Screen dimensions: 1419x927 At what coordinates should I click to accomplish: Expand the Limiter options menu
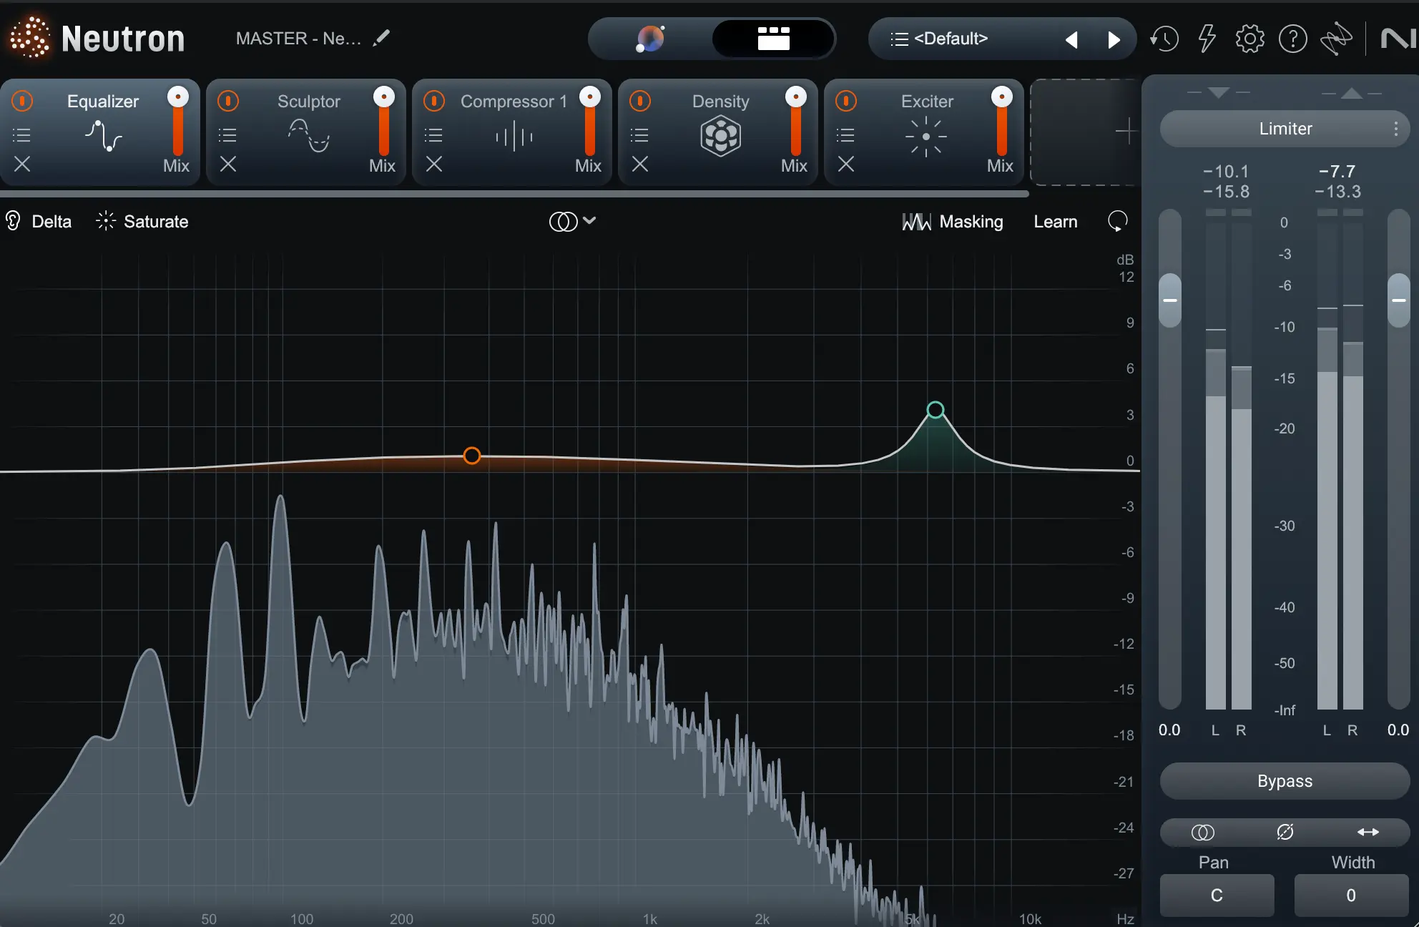pyautogui.click(x=1395, y=129)
